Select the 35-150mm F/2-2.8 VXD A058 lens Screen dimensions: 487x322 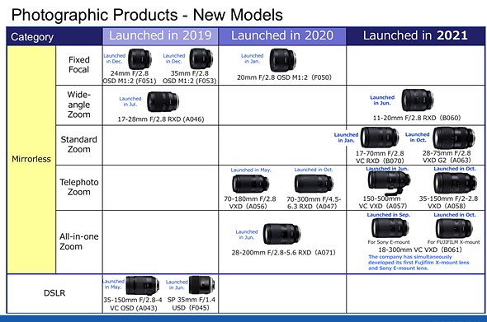[x=455, y=183]
